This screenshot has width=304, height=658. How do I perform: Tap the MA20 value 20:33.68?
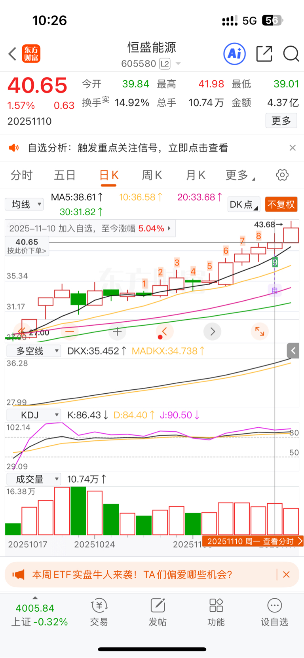(199, 197)
